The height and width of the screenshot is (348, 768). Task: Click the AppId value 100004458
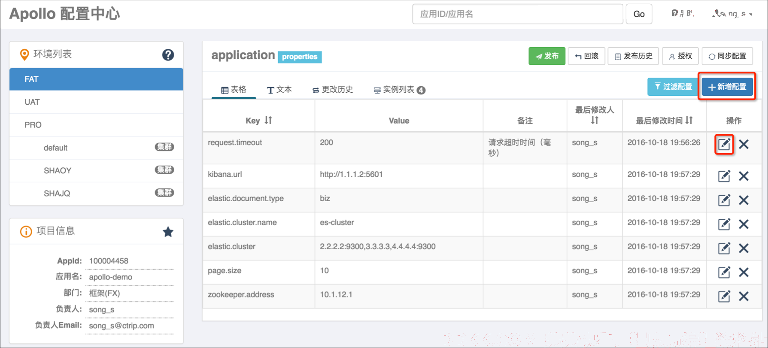(109, 261)
